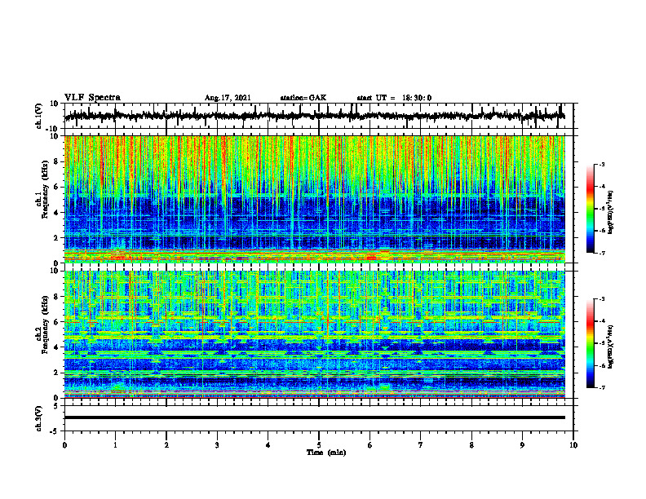646x499 pixels.
Task: Click the time axis tick label "2"
Action: pos(166,445)
